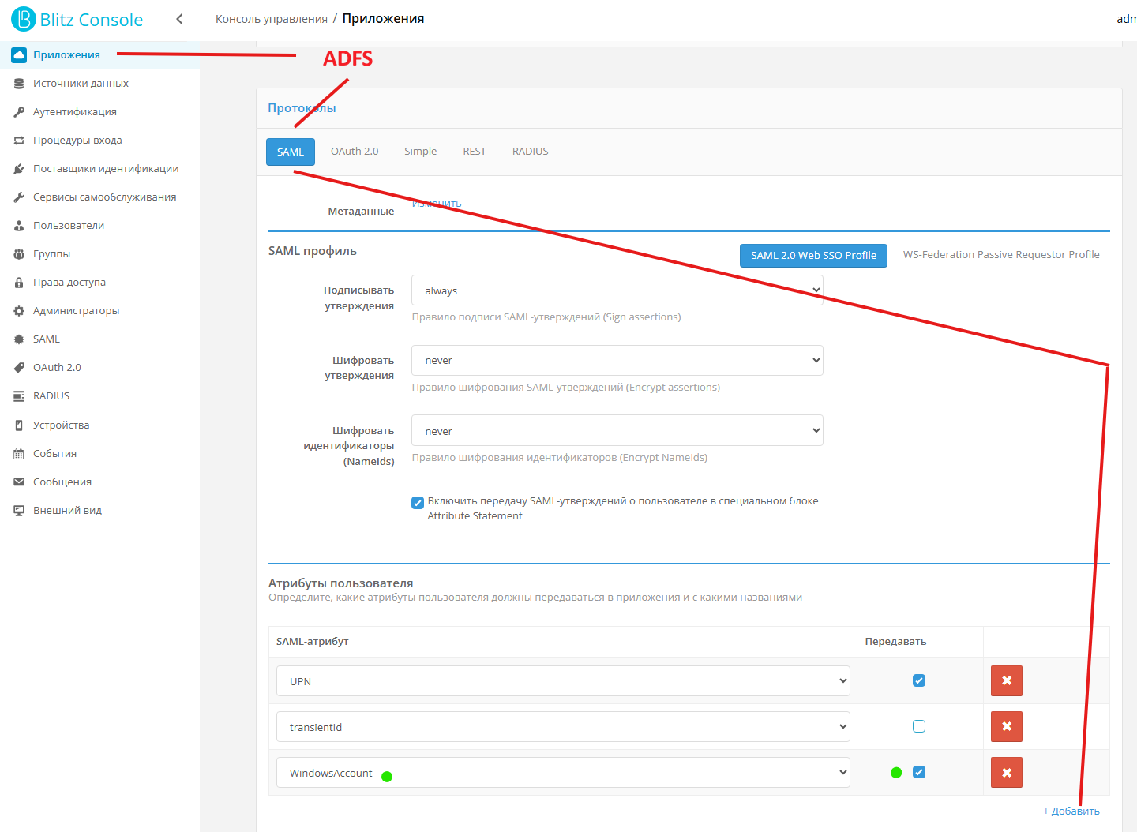Select WS-Federation Passive Requestor Profile
Viewport: 1137px width, 832px height.
click(x=1001, y=255)
